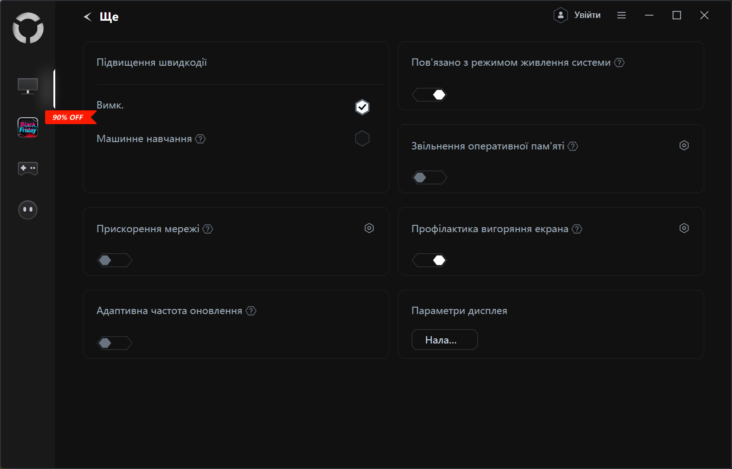Click help icon beside Машинне навчання
Viewport: 732px width, 469px height.
200,139
